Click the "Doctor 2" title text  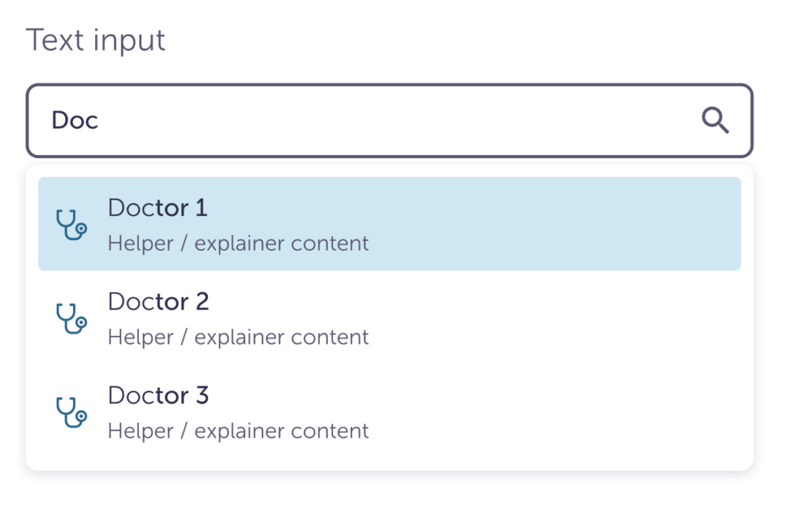pyautogui.click(x=158, y=301)
